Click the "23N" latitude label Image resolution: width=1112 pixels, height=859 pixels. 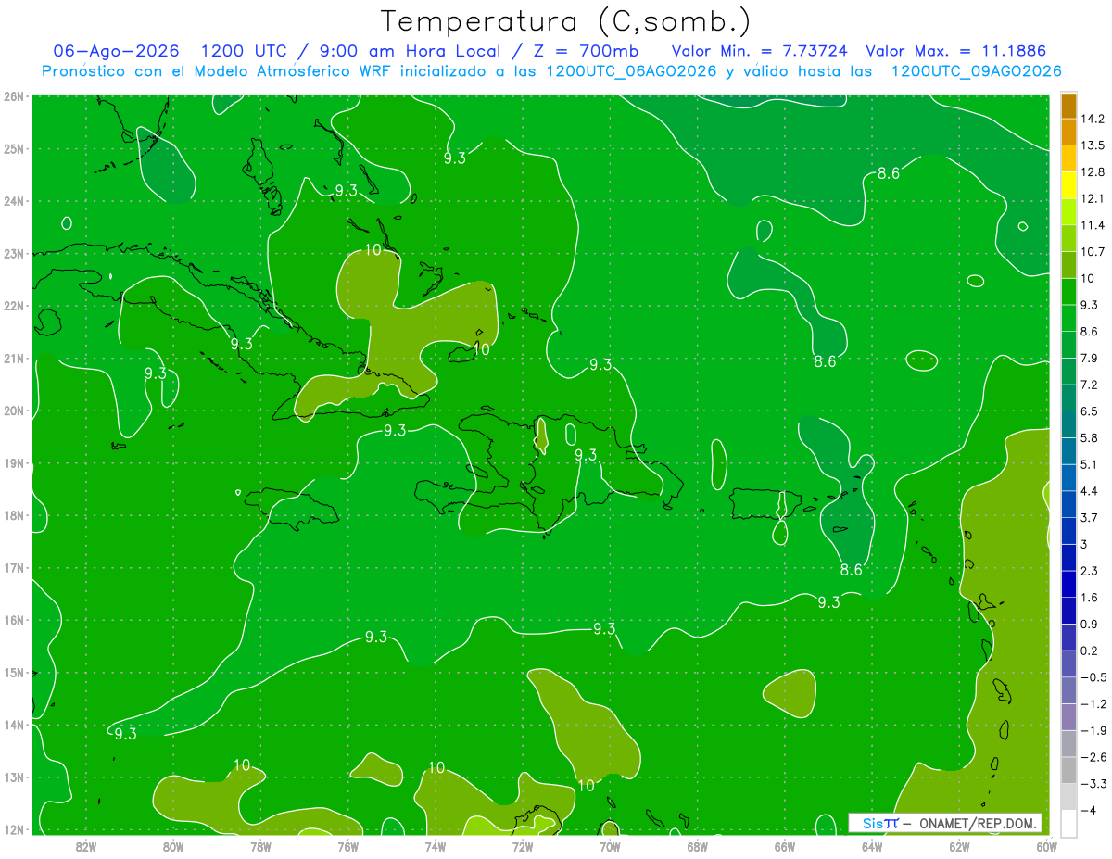coord(14,253)
